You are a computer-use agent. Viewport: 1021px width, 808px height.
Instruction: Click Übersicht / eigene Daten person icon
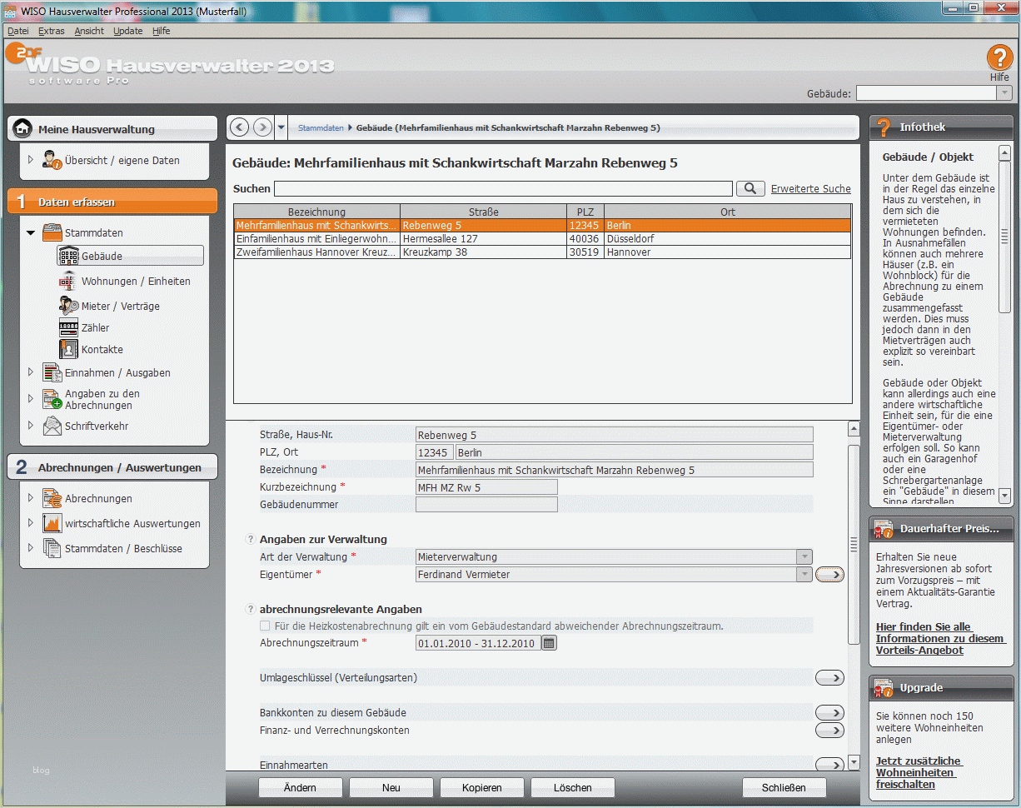pos(52,160)
